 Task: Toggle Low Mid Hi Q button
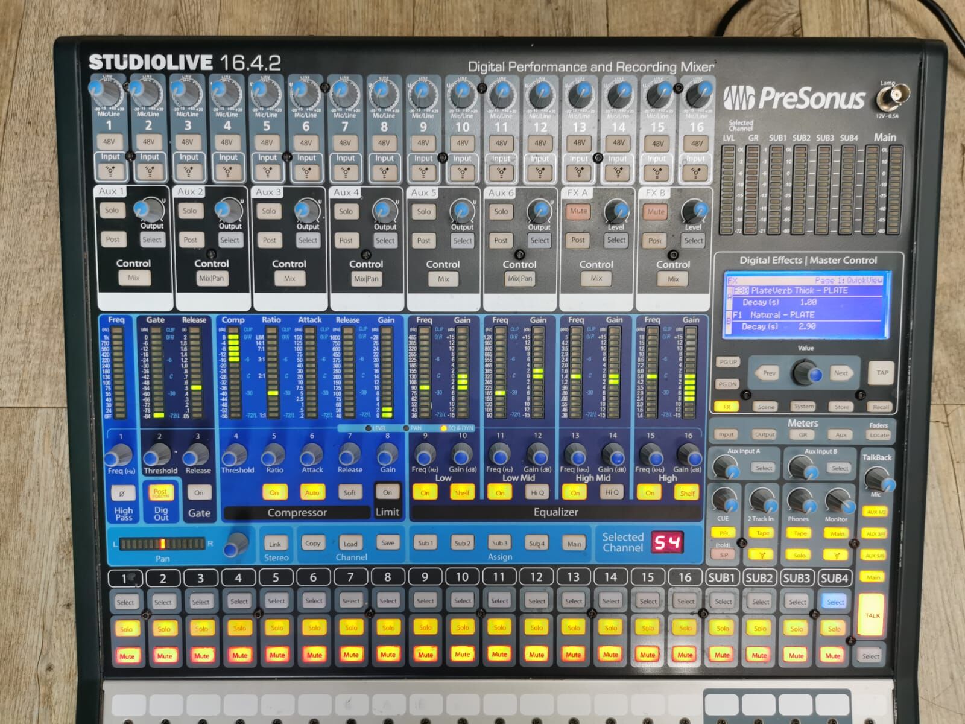[x=537, y=493]
